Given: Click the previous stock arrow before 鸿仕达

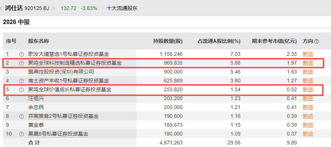Looking at the screenshot, I should click(1, 8).
